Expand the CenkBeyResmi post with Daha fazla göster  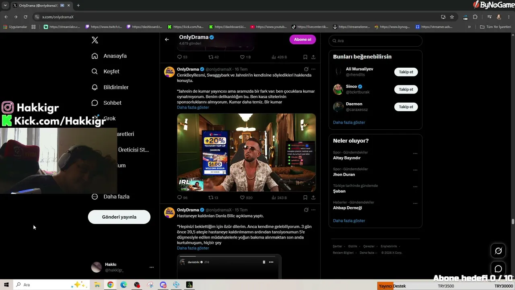point(193,108)
